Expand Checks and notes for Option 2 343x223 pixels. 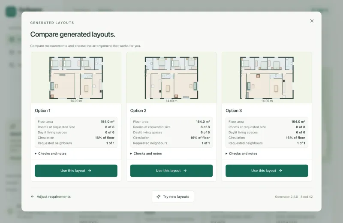(x=146, y=154)
